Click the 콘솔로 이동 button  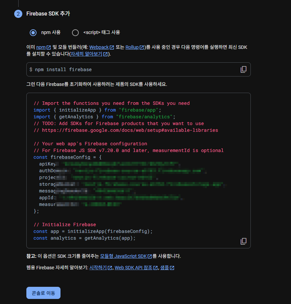point(43,293)
